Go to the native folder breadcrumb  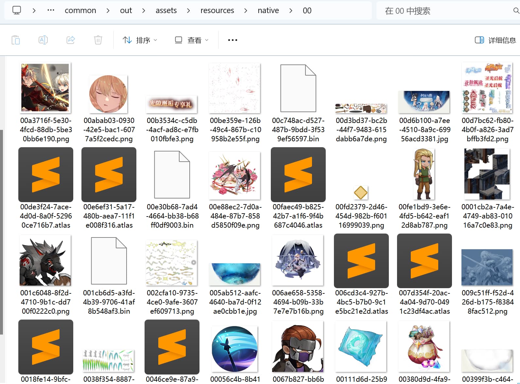[x=268, y=10]
